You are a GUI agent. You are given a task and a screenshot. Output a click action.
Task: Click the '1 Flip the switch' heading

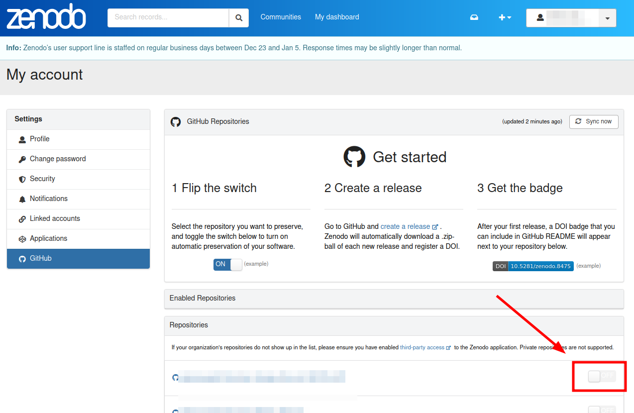pyautogui.click(x=214, y=188)
